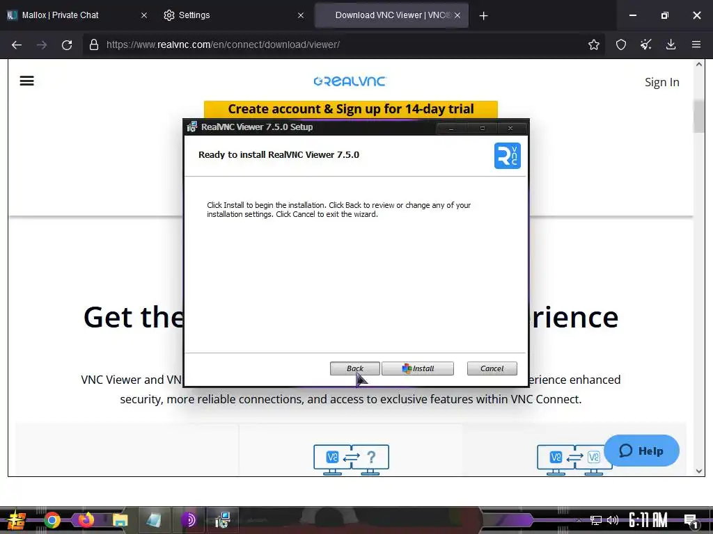This screenshot has width=713, height=534.
Task: Click the setup installer icon in dialog title bar
Action: coord(192,127)
